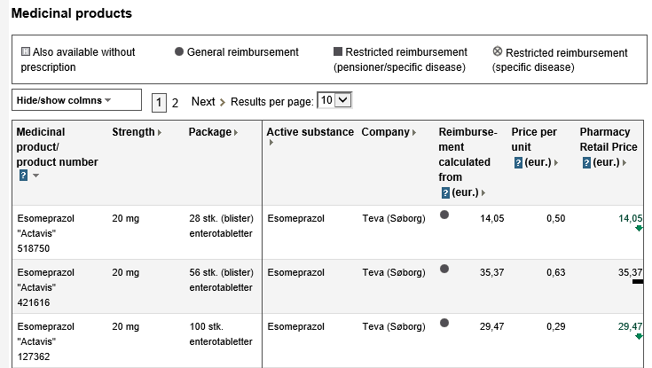
Task: Sort by Pharmacy Retail Price arrow
Action: [625, 162]
